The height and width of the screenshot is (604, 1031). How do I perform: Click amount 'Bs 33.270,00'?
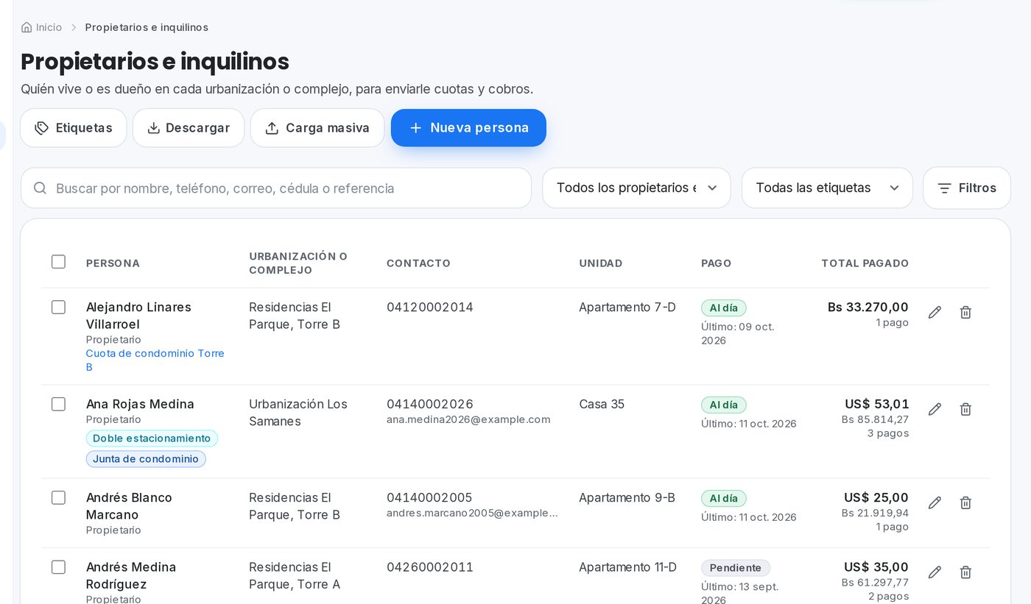(x=868, y=308)
